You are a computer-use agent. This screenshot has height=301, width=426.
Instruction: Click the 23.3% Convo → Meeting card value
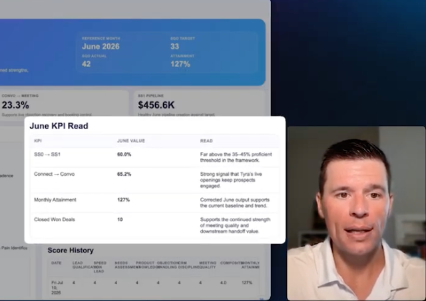tap(15, 105)
